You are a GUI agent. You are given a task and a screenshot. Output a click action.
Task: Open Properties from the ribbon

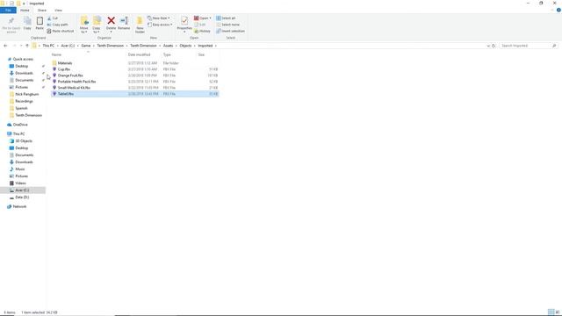(184, 24)
